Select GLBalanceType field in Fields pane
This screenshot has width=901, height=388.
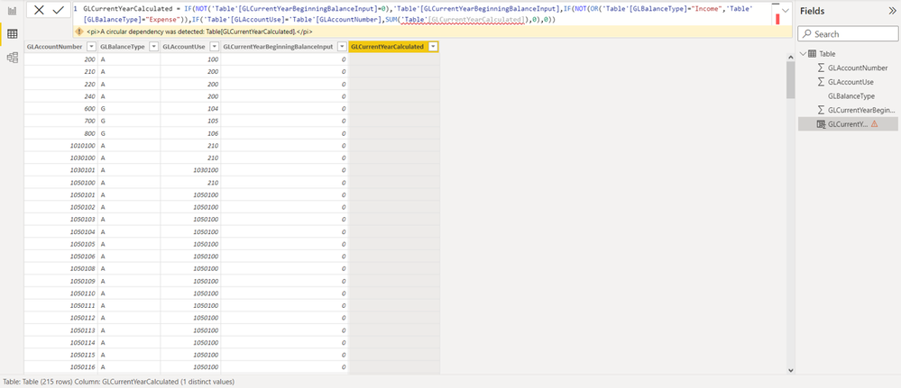click(851, 95)
